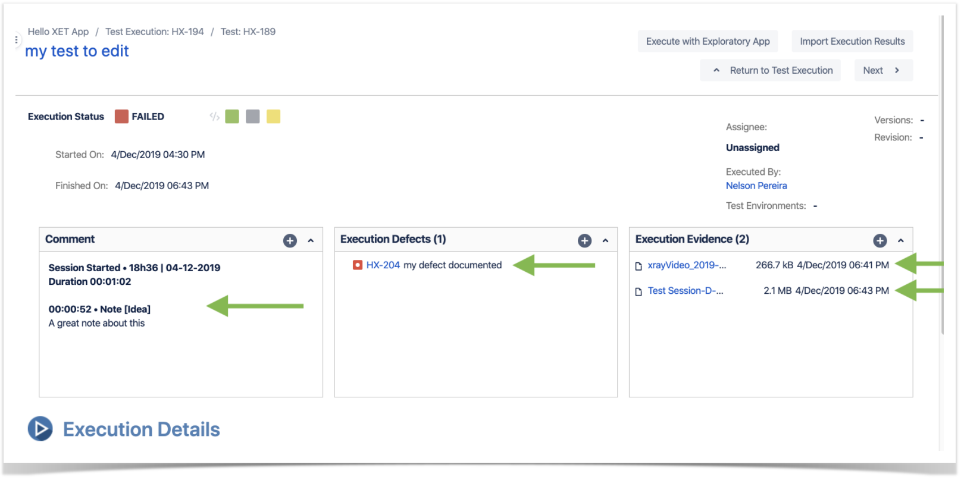Open the Execution Details play icon
Viewport: 964px width, 480px height.
(x=40, y=429)
